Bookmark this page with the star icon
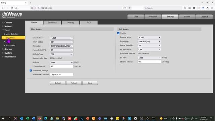Image resolution: width=215 pixels, height=121 pixels. pos(130,8)
